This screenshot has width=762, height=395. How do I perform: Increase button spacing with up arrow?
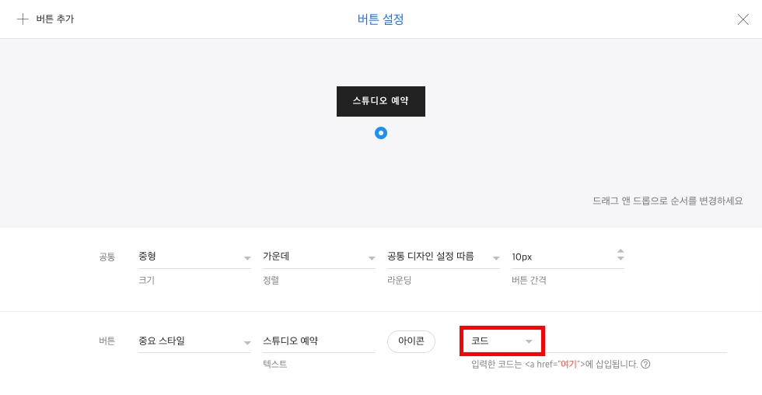coord(620,251)
